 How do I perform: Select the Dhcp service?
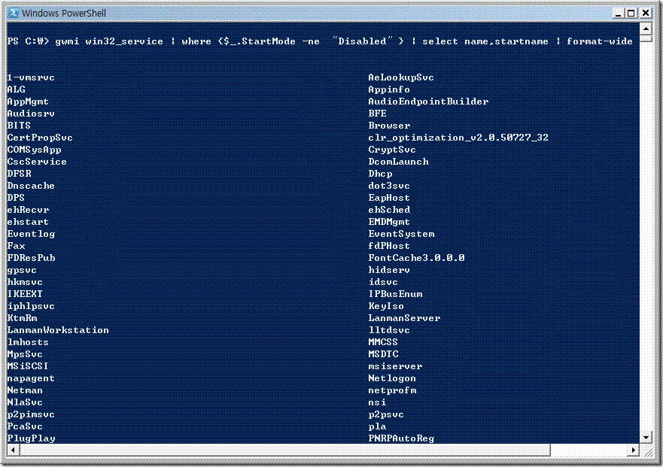pos(380,174)
